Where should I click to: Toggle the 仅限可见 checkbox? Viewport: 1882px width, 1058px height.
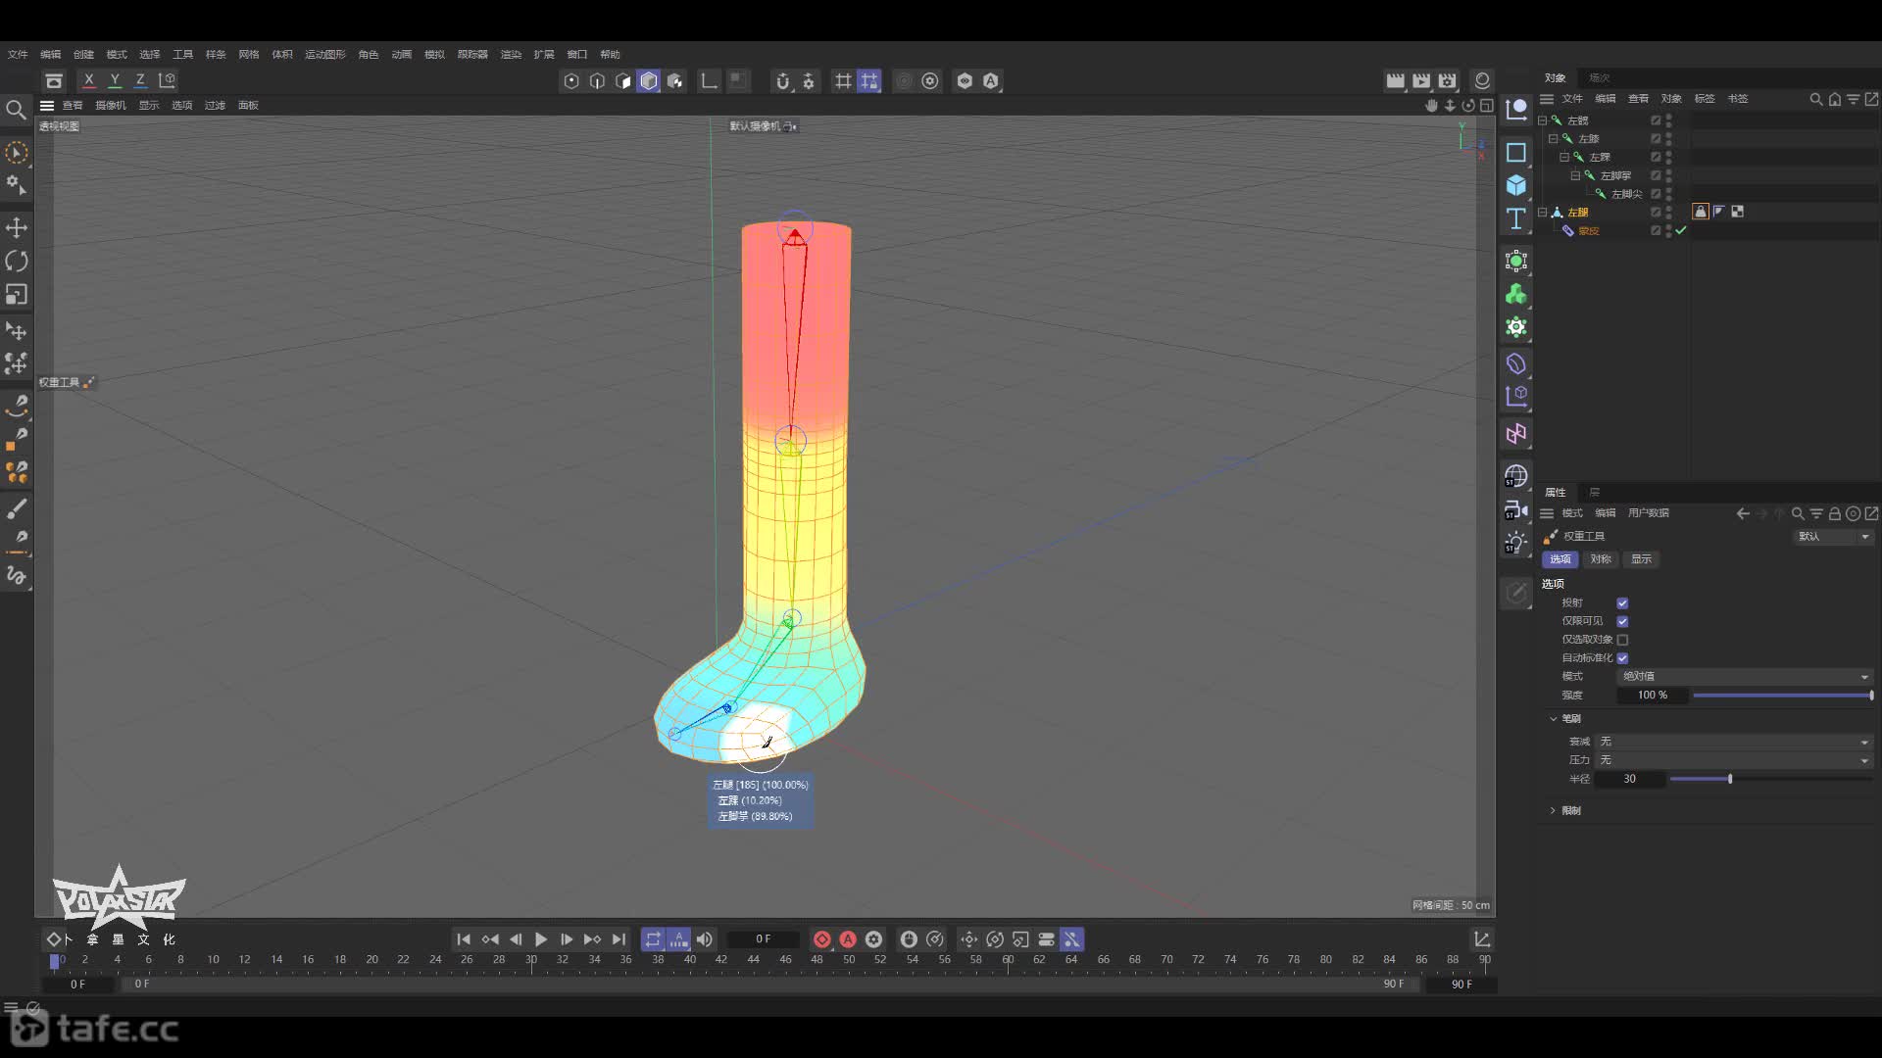click(x=1622, y=621)
